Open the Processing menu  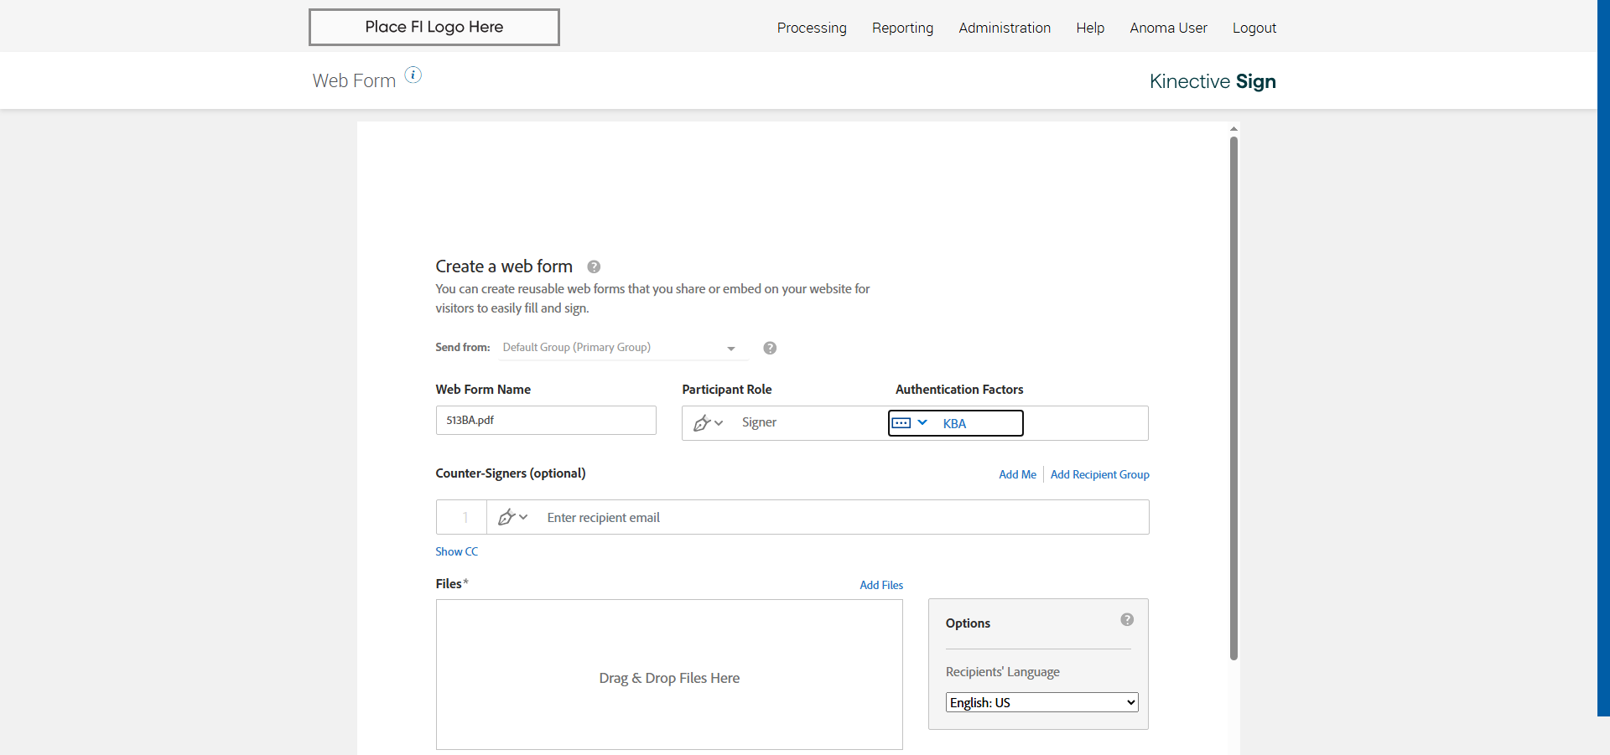point(812,28)
